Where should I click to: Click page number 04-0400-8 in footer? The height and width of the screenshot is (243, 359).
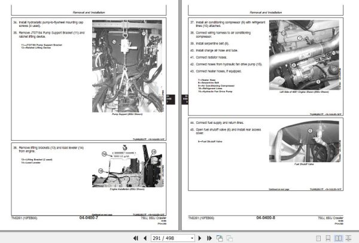(266, 218)
